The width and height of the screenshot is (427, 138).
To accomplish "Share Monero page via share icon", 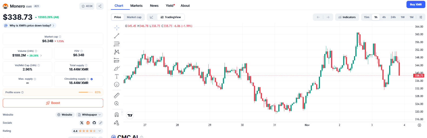I will (x=100, y=6).
